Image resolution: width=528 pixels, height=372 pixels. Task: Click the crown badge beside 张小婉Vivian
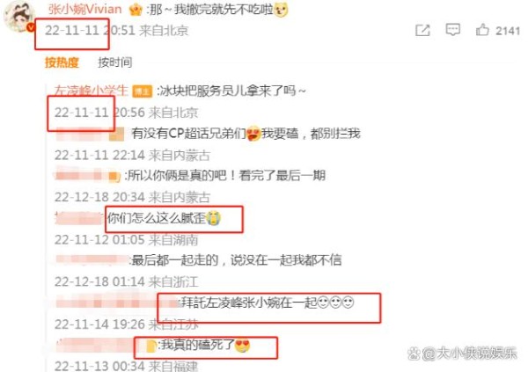pyautogui.click(x=136, y=10)
